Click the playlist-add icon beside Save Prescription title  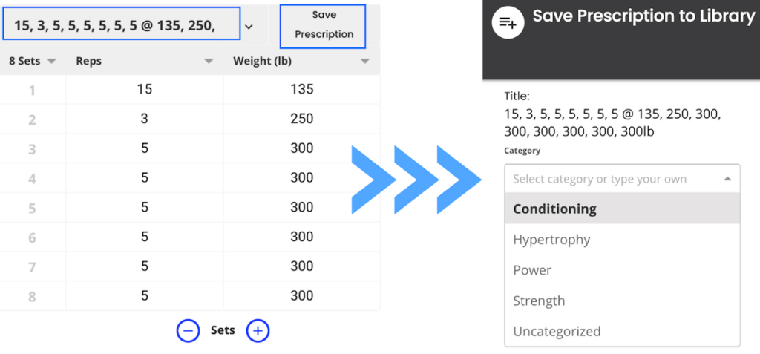click(x=508, y=22)
